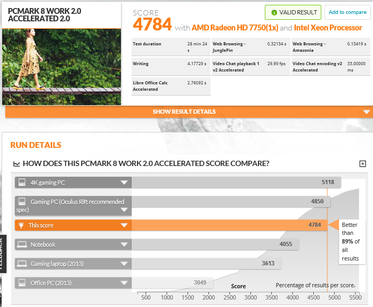
Task: Click the Test duration row
Action: pos(171,47)
